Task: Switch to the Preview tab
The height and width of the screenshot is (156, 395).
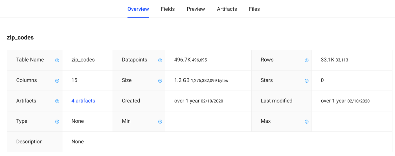Action: (196, 9)
